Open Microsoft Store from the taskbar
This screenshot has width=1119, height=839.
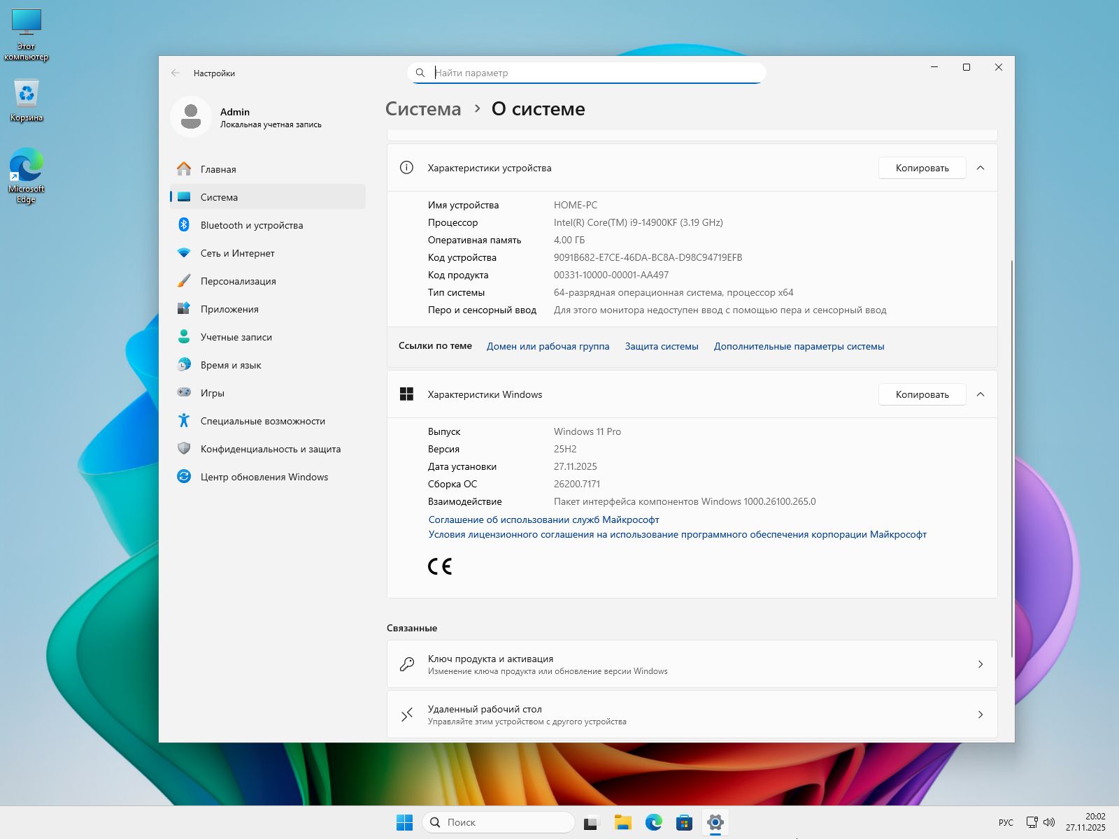point(684,822)
